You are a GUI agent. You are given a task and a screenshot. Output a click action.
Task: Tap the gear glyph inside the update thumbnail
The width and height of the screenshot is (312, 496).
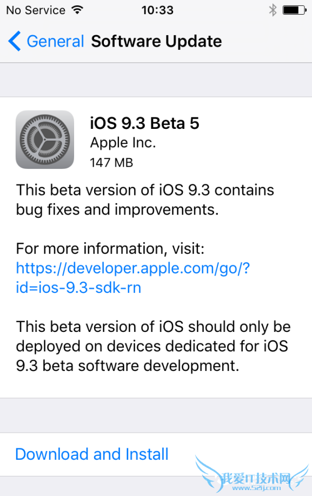(x=45, y=139)
